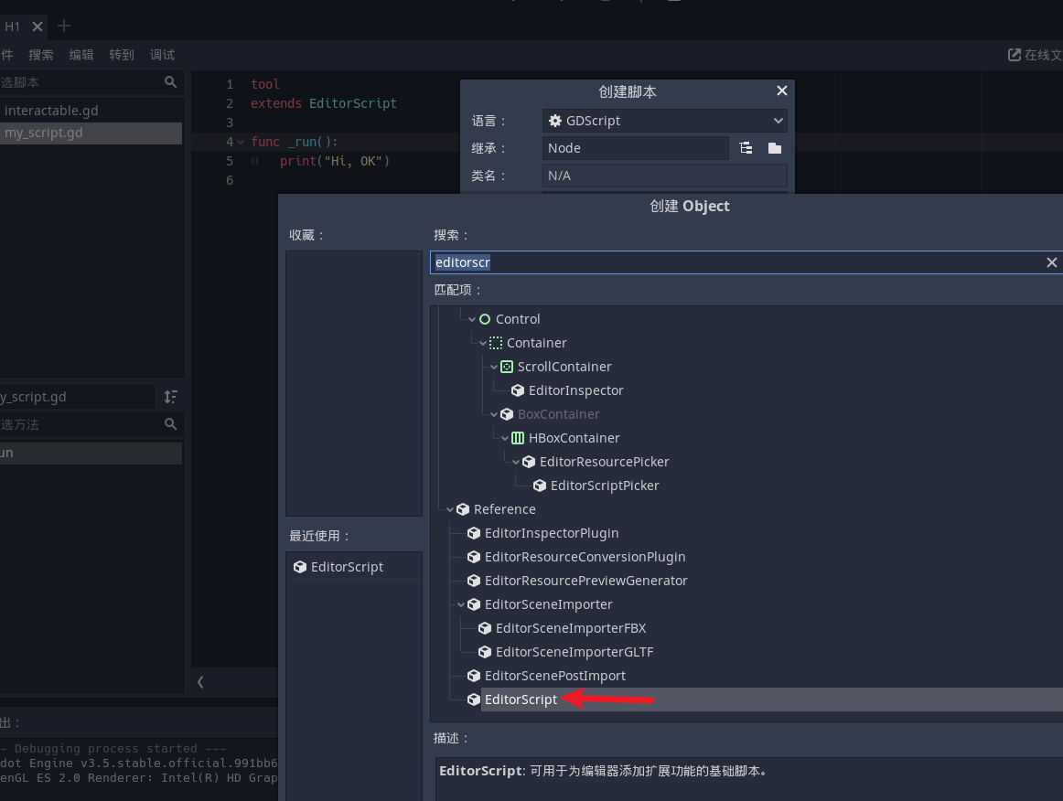Click the collapse panel left arrow

tap(200, 681)
